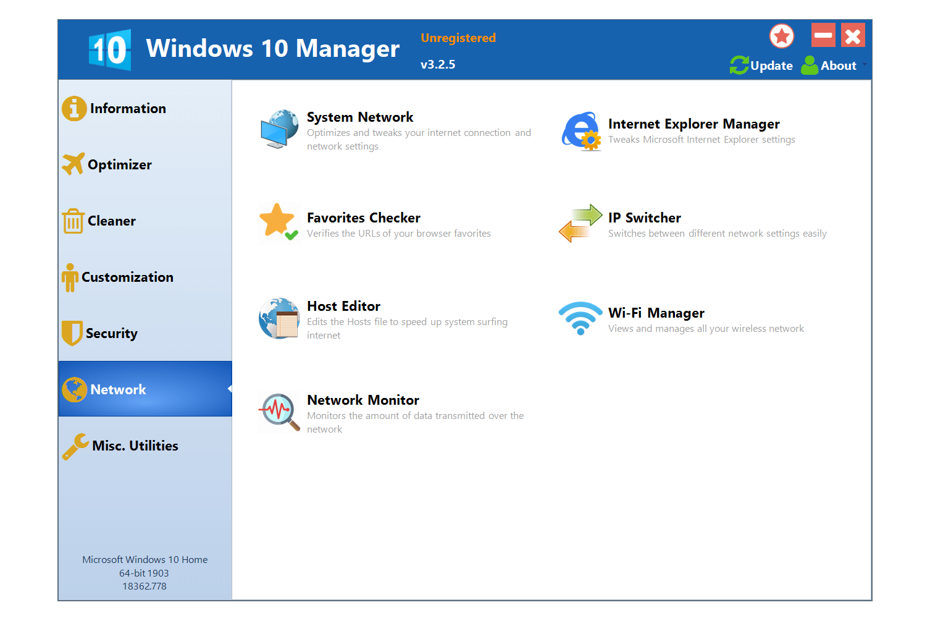Click Switches between network settings description
The height and width of the screenshot is (626, 930).
[x=717, y=234]
